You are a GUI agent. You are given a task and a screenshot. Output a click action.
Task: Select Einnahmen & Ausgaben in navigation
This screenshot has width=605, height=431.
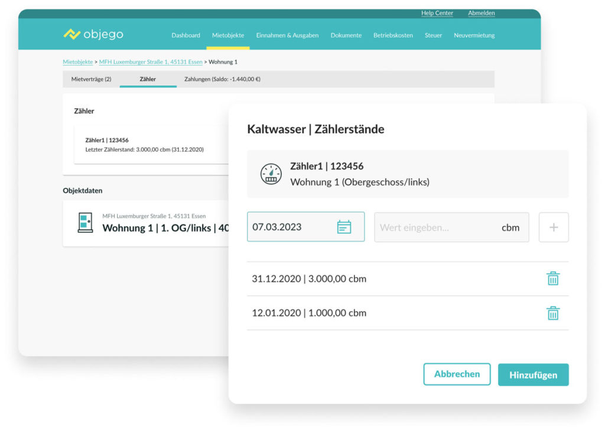click(x=287, y=35)
